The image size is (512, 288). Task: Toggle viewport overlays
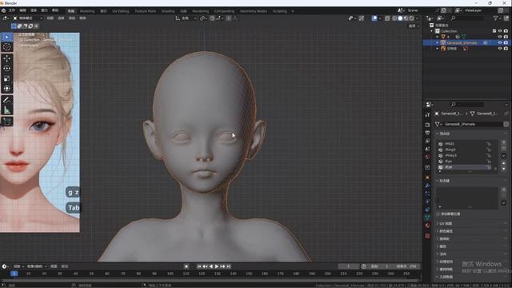[x=374, y=18]
